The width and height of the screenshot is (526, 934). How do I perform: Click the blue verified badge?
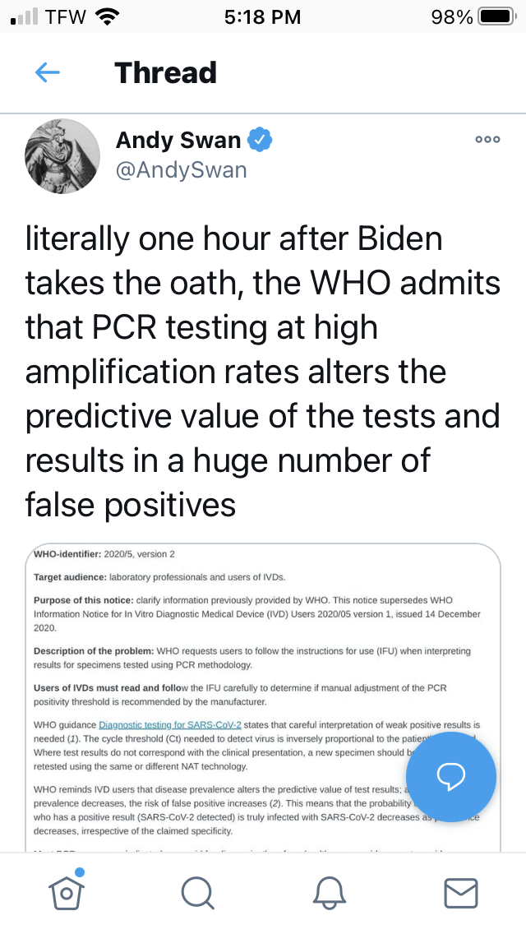260,141
